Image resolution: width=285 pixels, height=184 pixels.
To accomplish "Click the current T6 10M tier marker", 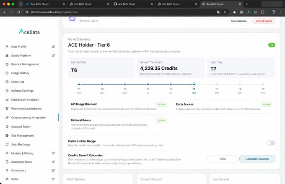I will pos(194,84).
